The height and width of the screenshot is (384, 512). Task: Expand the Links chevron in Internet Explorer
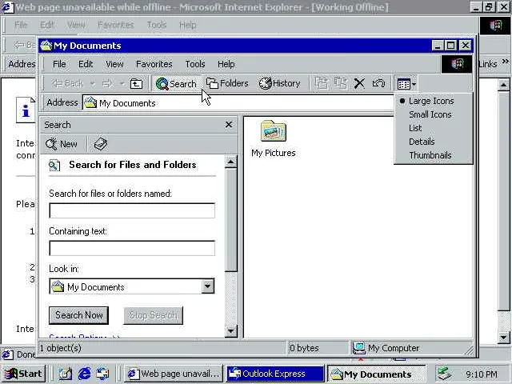(x=505, y=62)
